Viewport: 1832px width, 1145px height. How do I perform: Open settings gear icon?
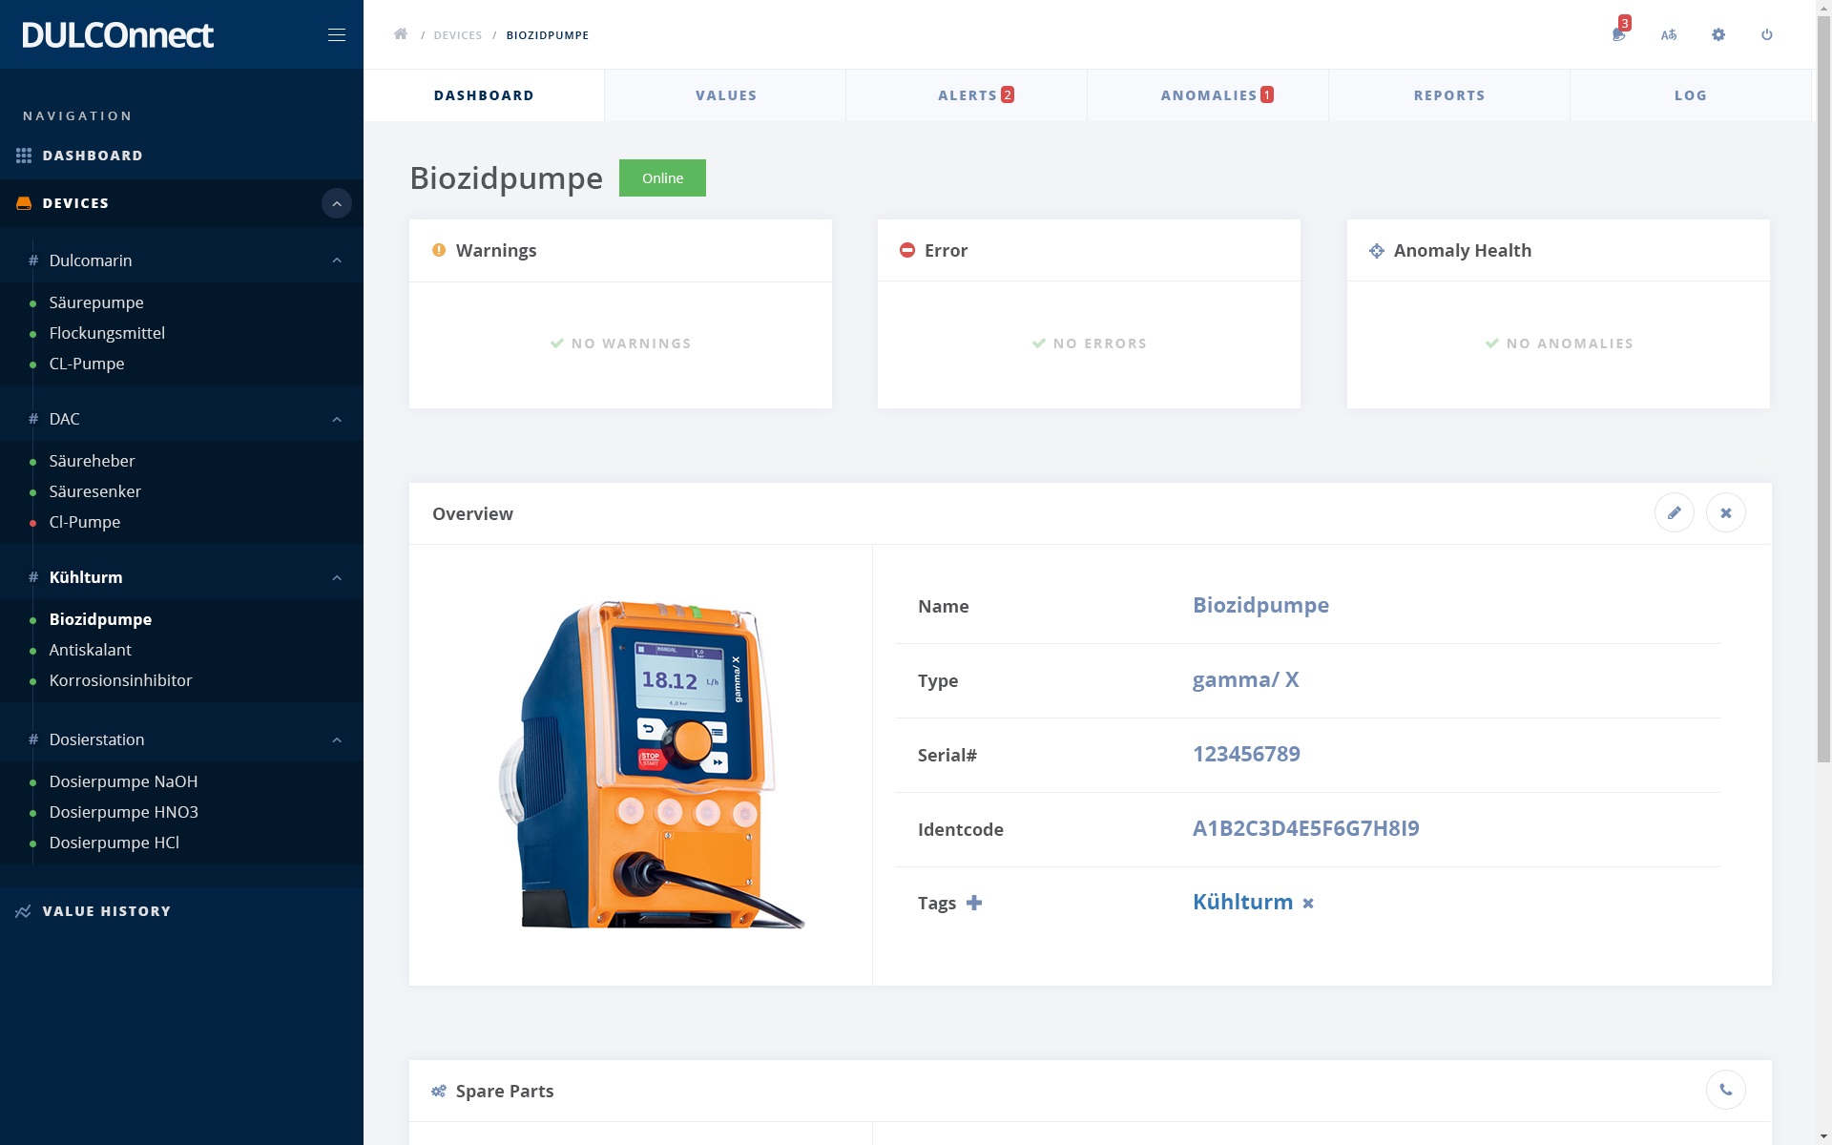click(1718, 34)
